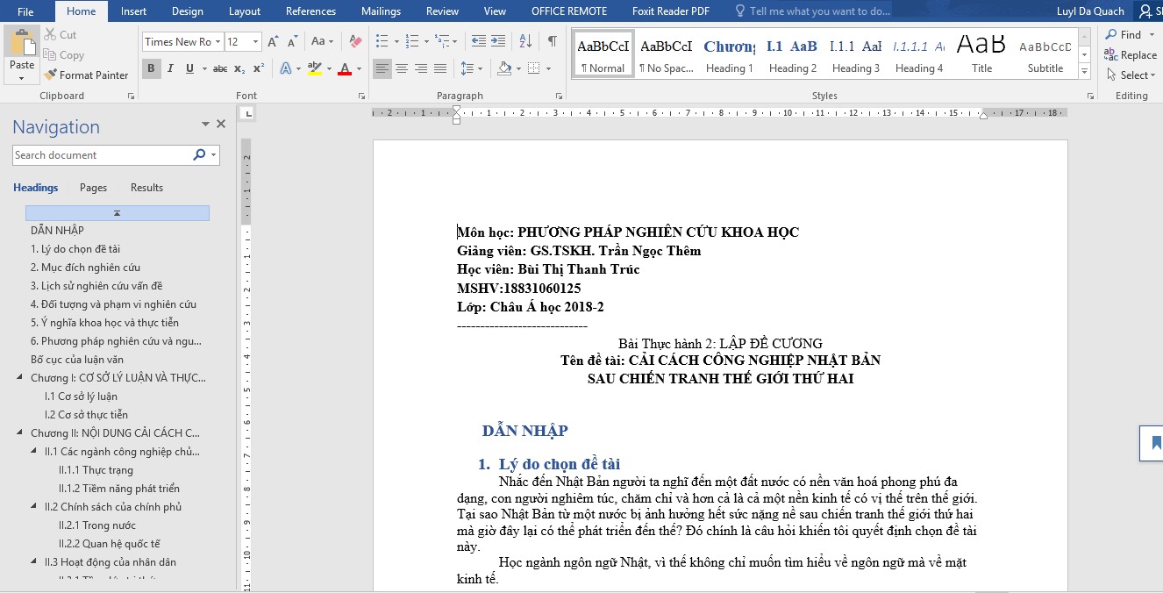Toggle show paragraph marks
This screenshot has height=593, width=1163.
[553, 41]
